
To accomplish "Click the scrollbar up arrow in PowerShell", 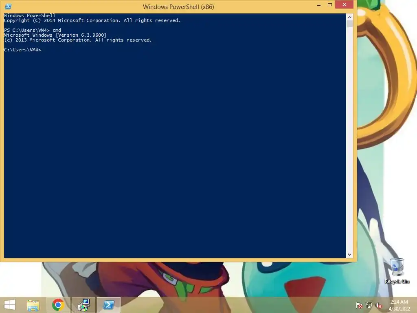I will click(x=349, y=17).
